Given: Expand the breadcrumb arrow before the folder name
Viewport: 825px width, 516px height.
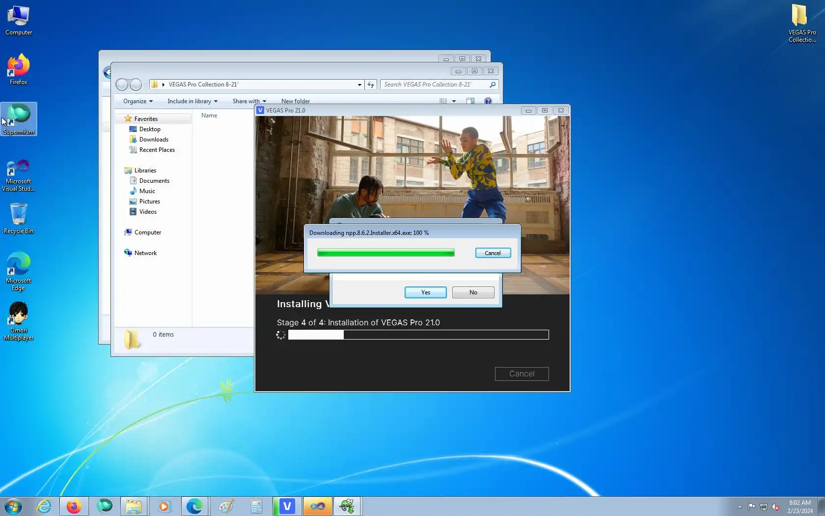Looking at the screenshot, I should [164, 85].
